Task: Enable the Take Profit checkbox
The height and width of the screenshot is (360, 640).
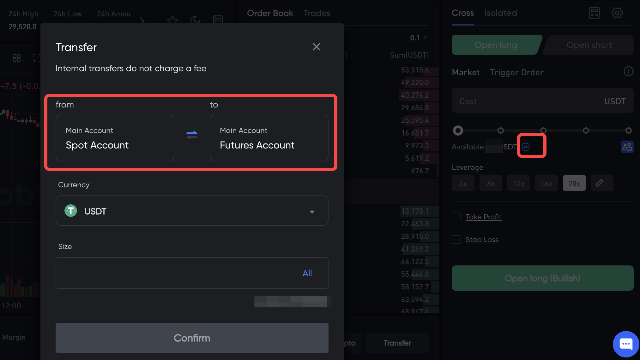Action: 456,217
